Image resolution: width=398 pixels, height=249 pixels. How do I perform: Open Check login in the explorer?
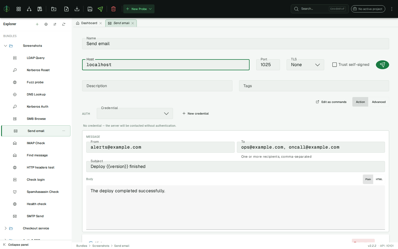pos(36,180)
